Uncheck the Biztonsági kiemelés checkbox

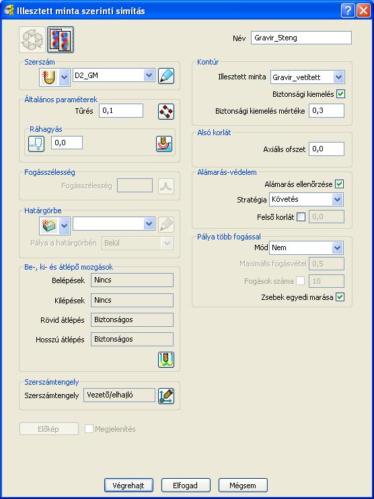point(341,94)
